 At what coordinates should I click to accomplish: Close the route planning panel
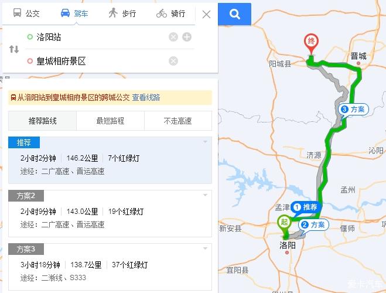[206, 14]
